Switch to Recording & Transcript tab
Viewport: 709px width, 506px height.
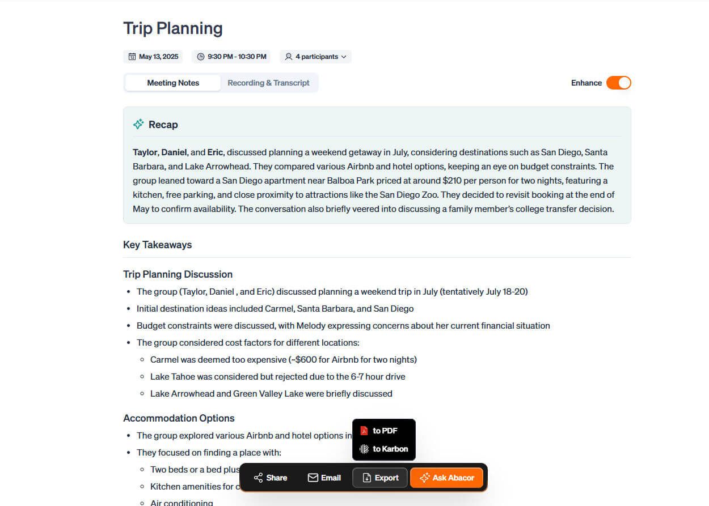[x=268, y=83]
